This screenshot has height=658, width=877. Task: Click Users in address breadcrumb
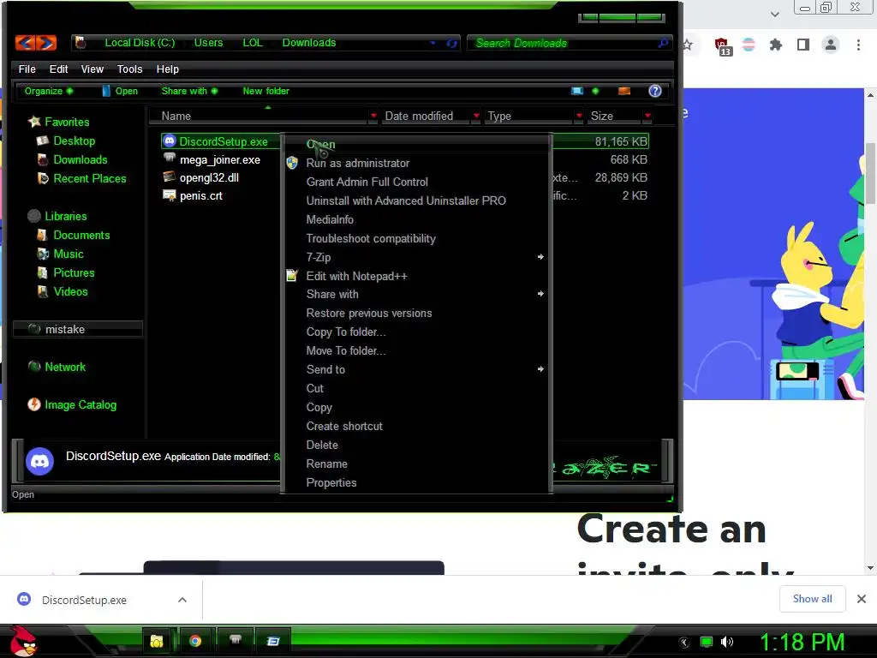click(209, 43)
